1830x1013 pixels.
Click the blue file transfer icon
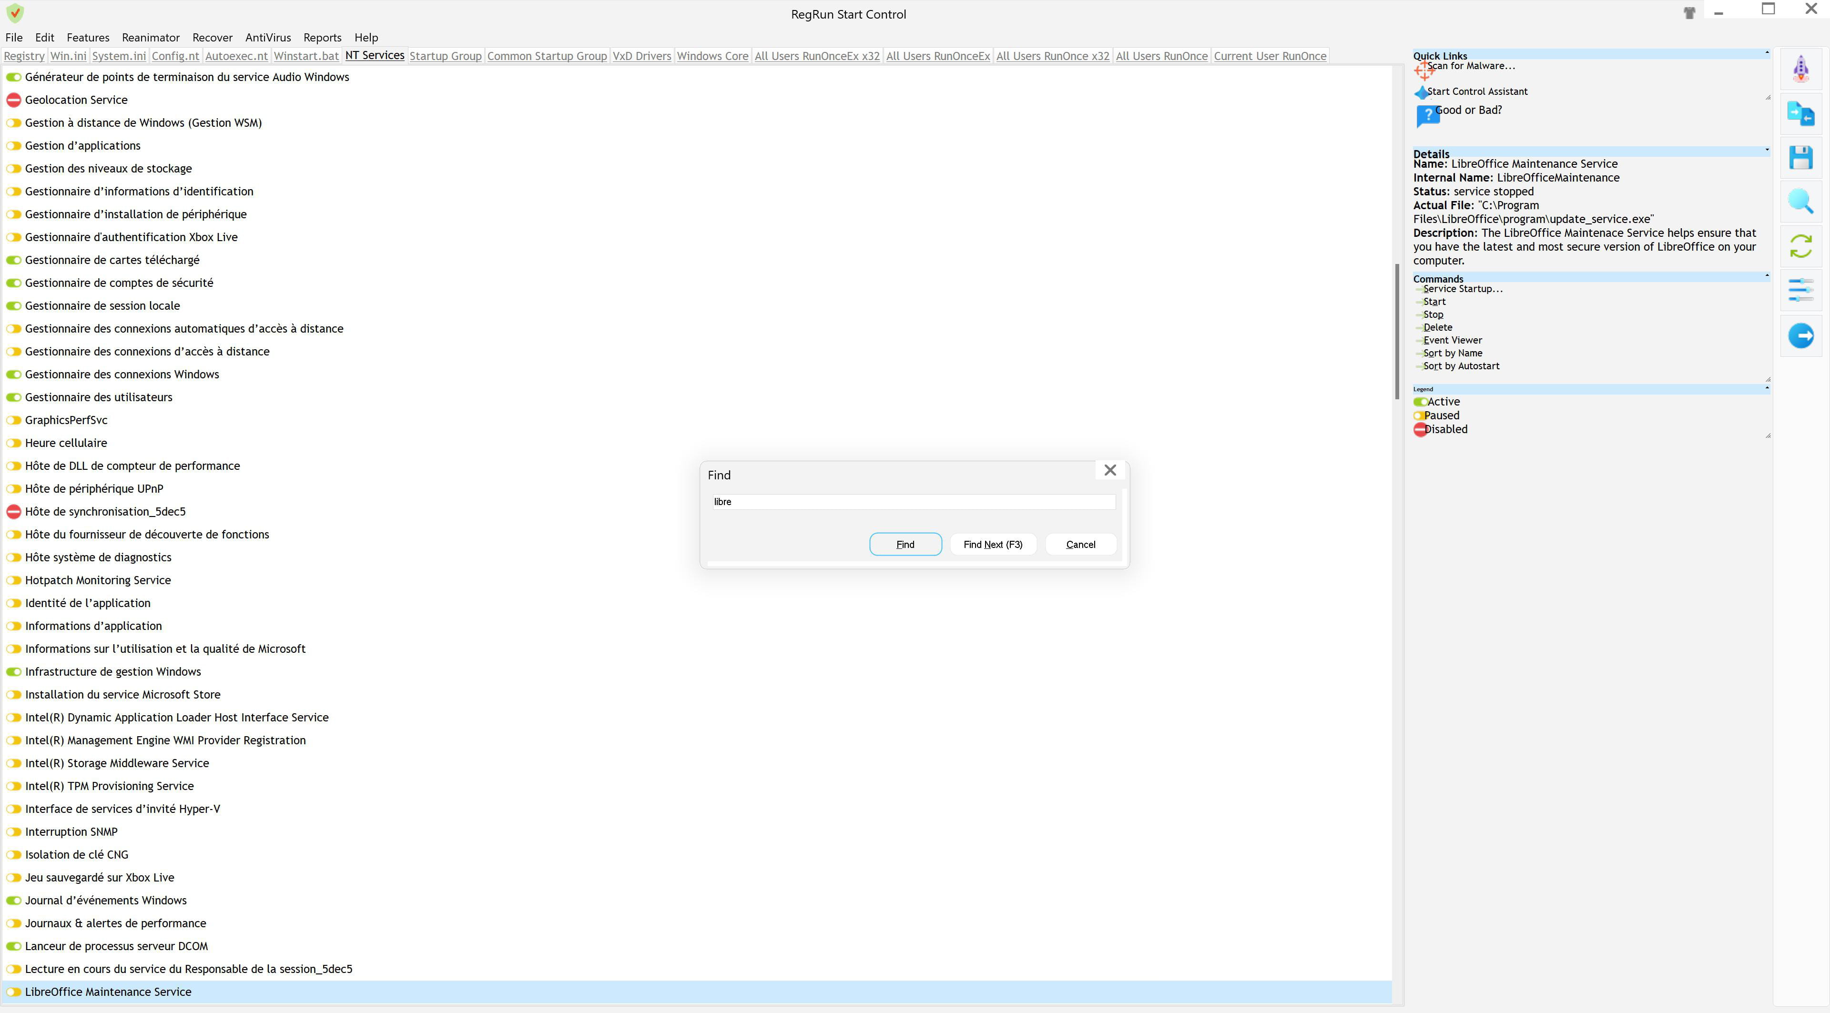(x=1800, y=114)
